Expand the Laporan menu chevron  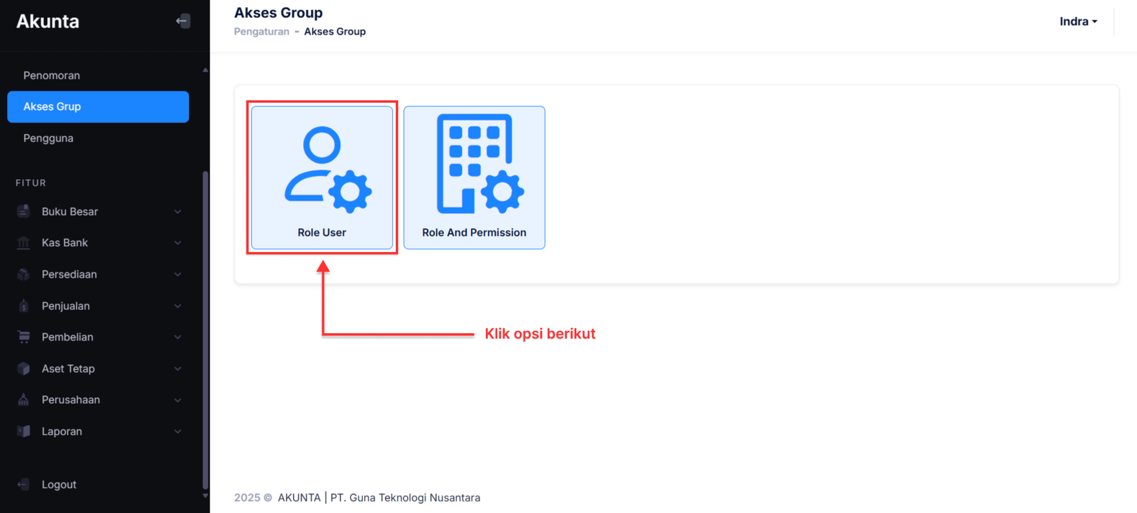click(x=178, y=432)
